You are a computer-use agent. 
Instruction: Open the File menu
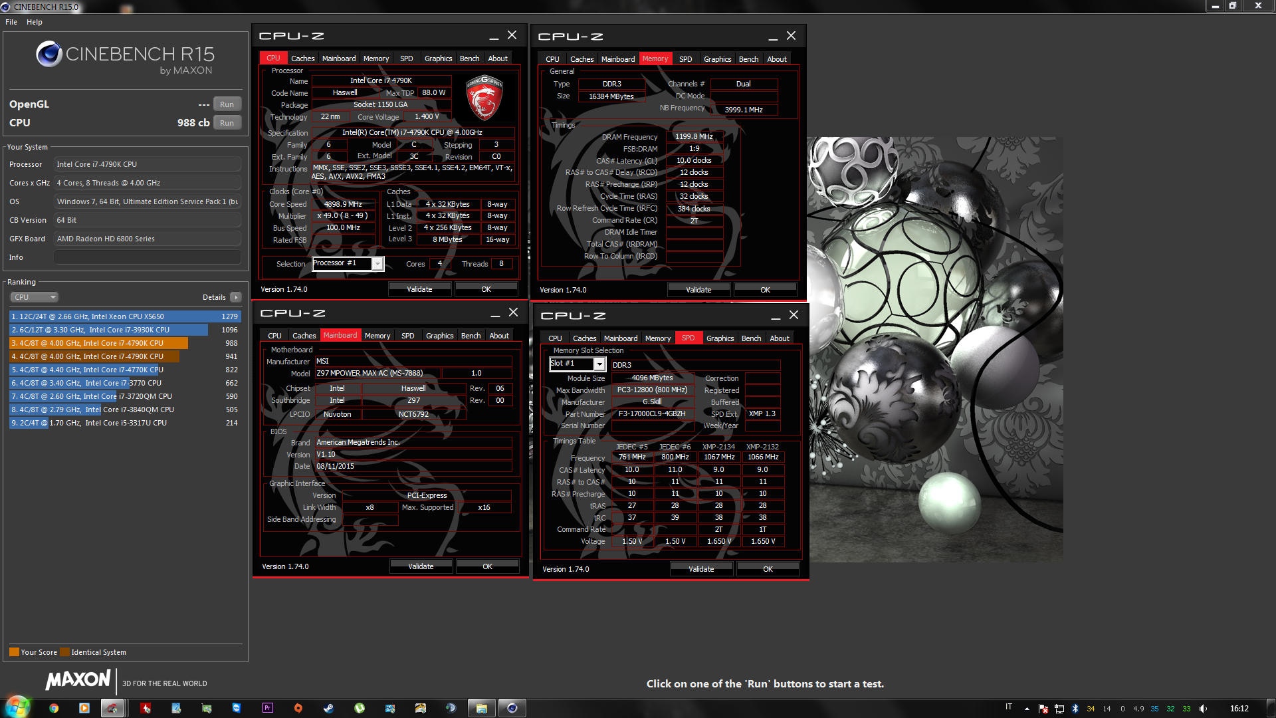coord(11,22)
